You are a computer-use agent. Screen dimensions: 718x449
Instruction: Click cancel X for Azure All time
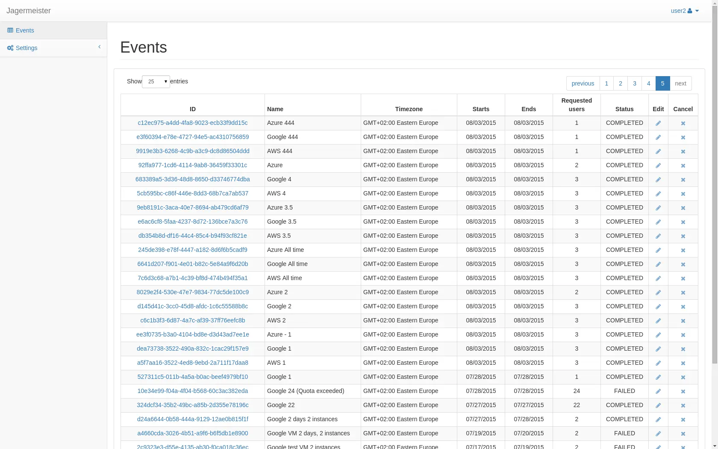683,250
